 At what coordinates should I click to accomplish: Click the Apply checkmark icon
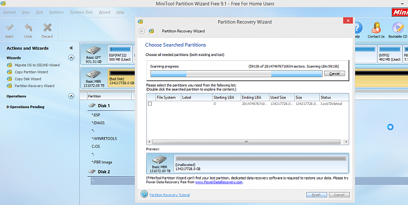pos(10,27)
